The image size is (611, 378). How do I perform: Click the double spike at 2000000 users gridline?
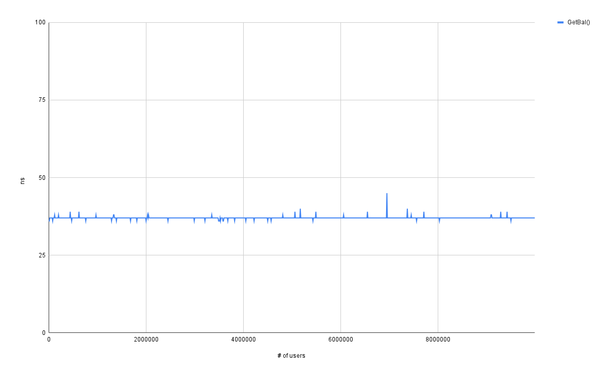coord(147,215)
